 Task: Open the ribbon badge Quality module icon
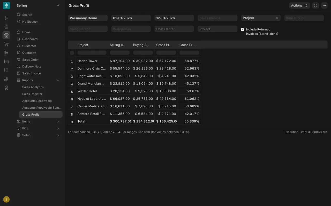pyautogui.click(x=6, y=88)
